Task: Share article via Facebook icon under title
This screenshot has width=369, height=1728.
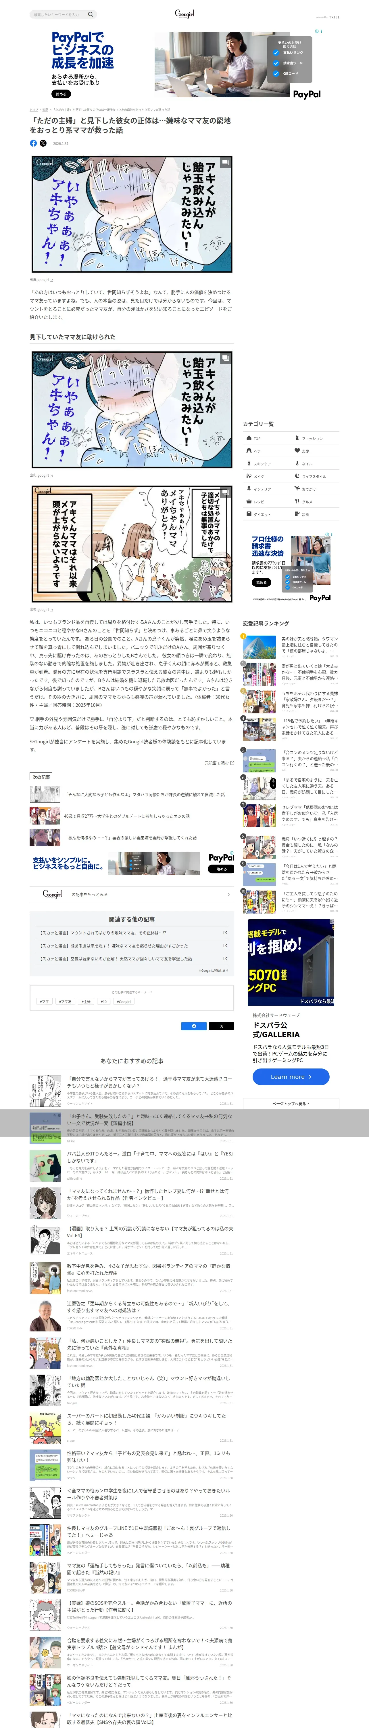Action: (34, 143)
